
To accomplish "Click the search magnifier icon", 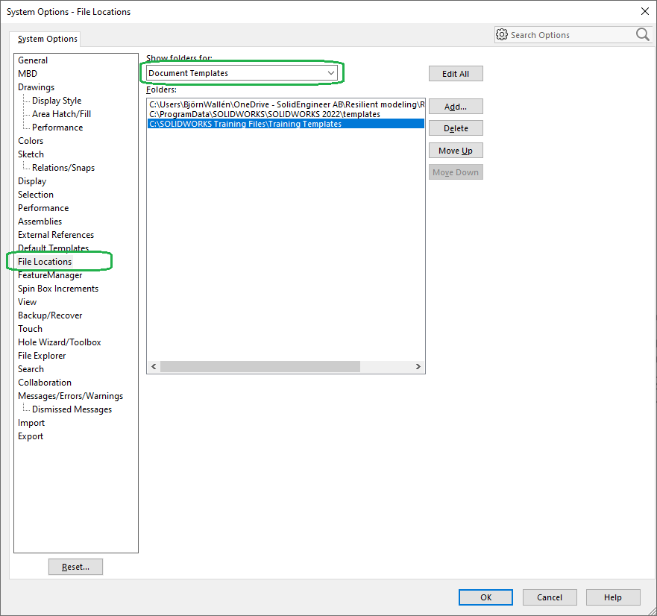I will click(x=642, y=35).
